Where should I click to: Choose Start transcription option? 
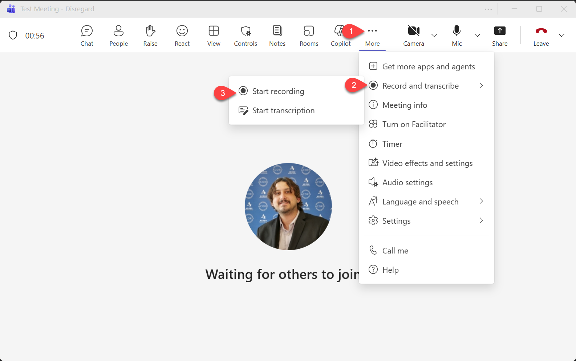click(283, 110)
